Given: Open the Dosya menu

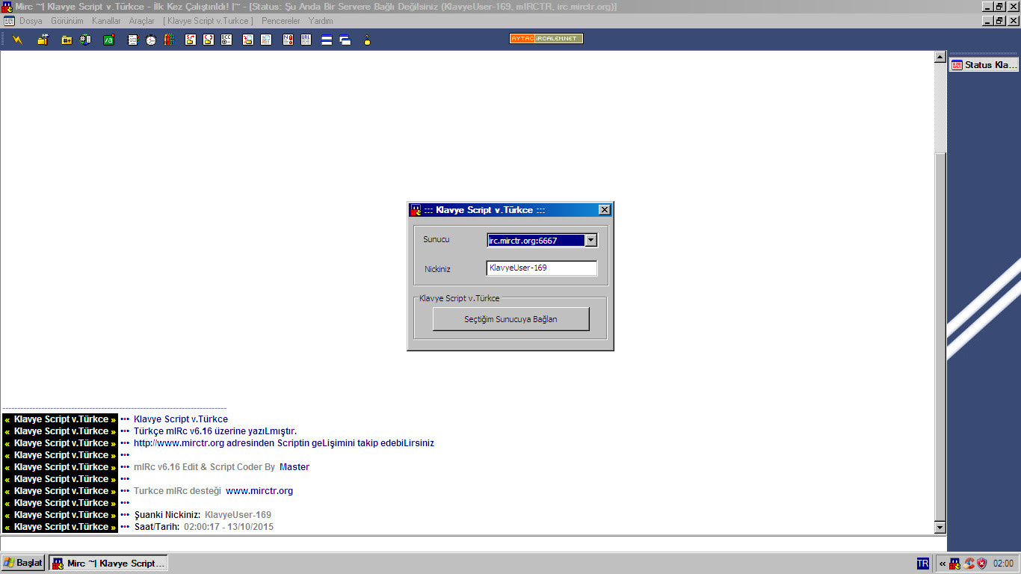Looking at the screenshot, I should point(31,21).
